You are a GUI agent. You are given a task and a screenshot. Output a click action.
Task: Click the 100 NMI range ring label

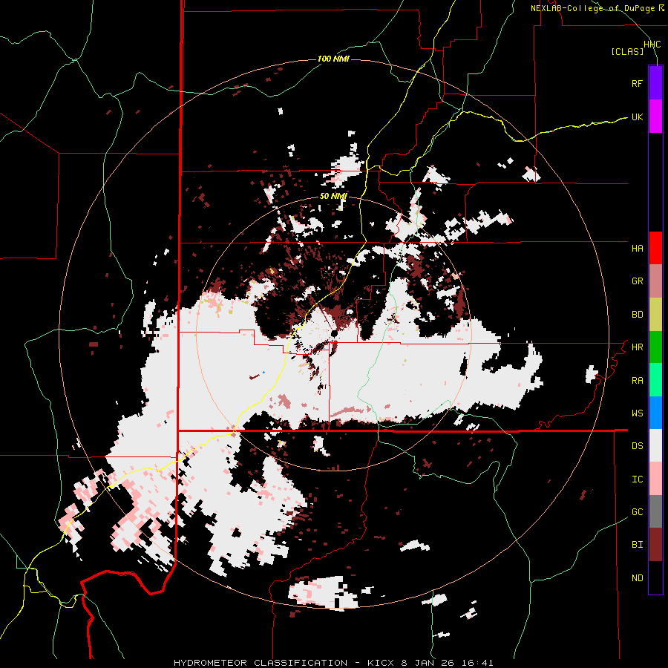tap(333, 59)
